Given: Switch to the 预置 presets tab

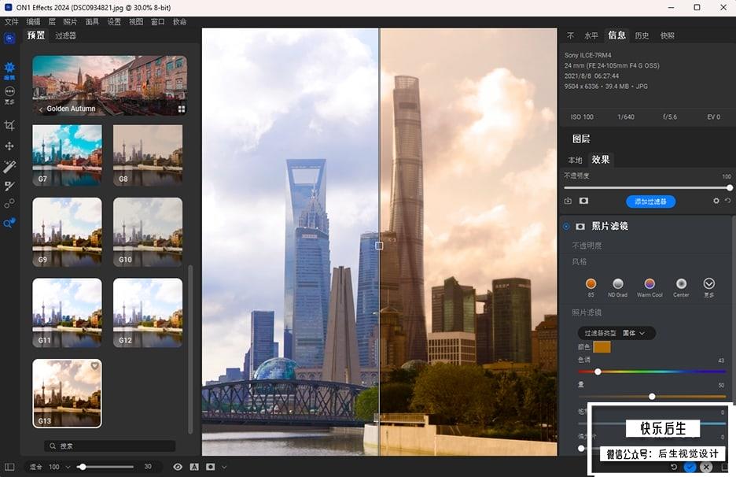Looking at the screenshot, I should tap(36, 35).
